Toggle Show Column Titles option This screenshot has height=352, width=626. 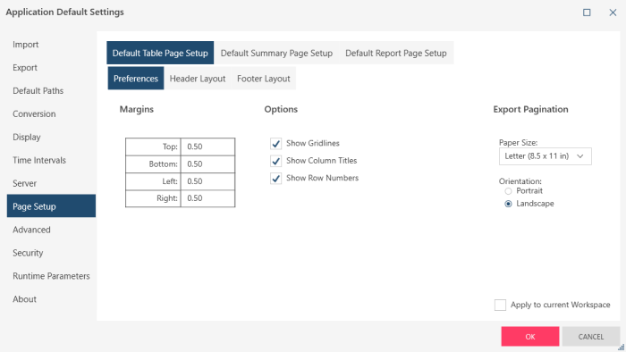275,161
